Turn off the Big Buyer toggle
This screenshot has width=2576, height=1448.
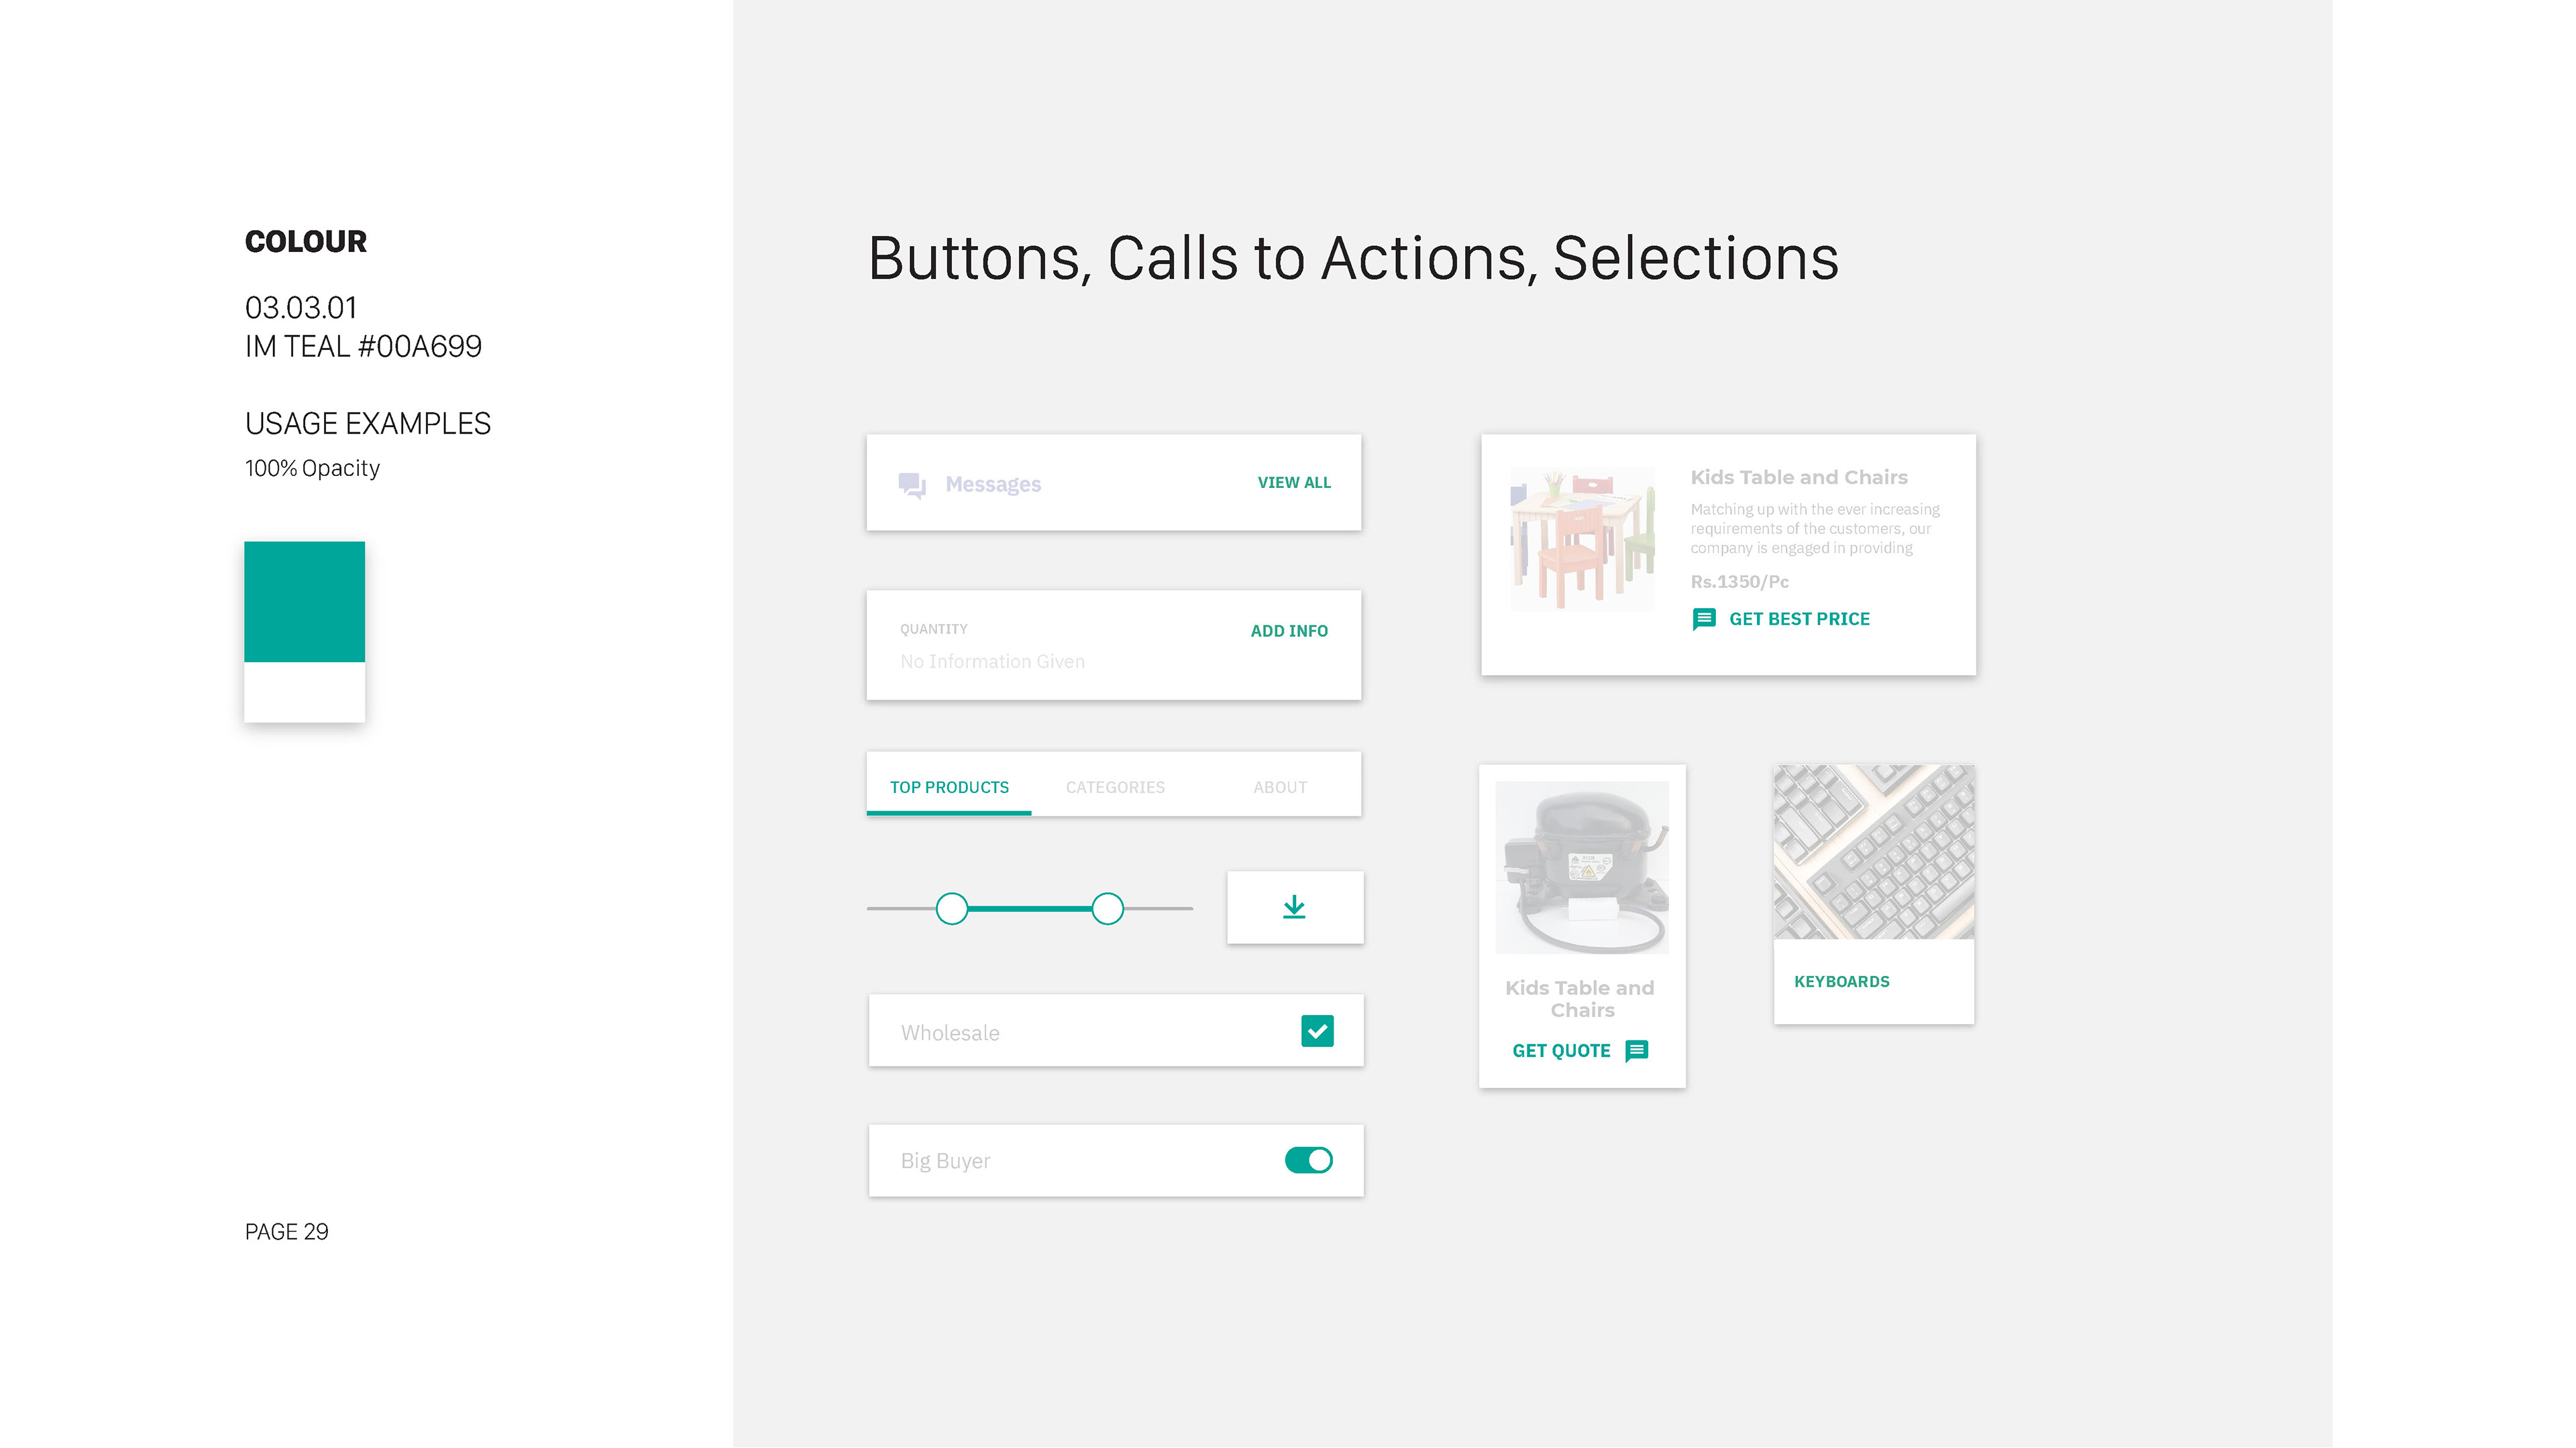(1309, 1160)
